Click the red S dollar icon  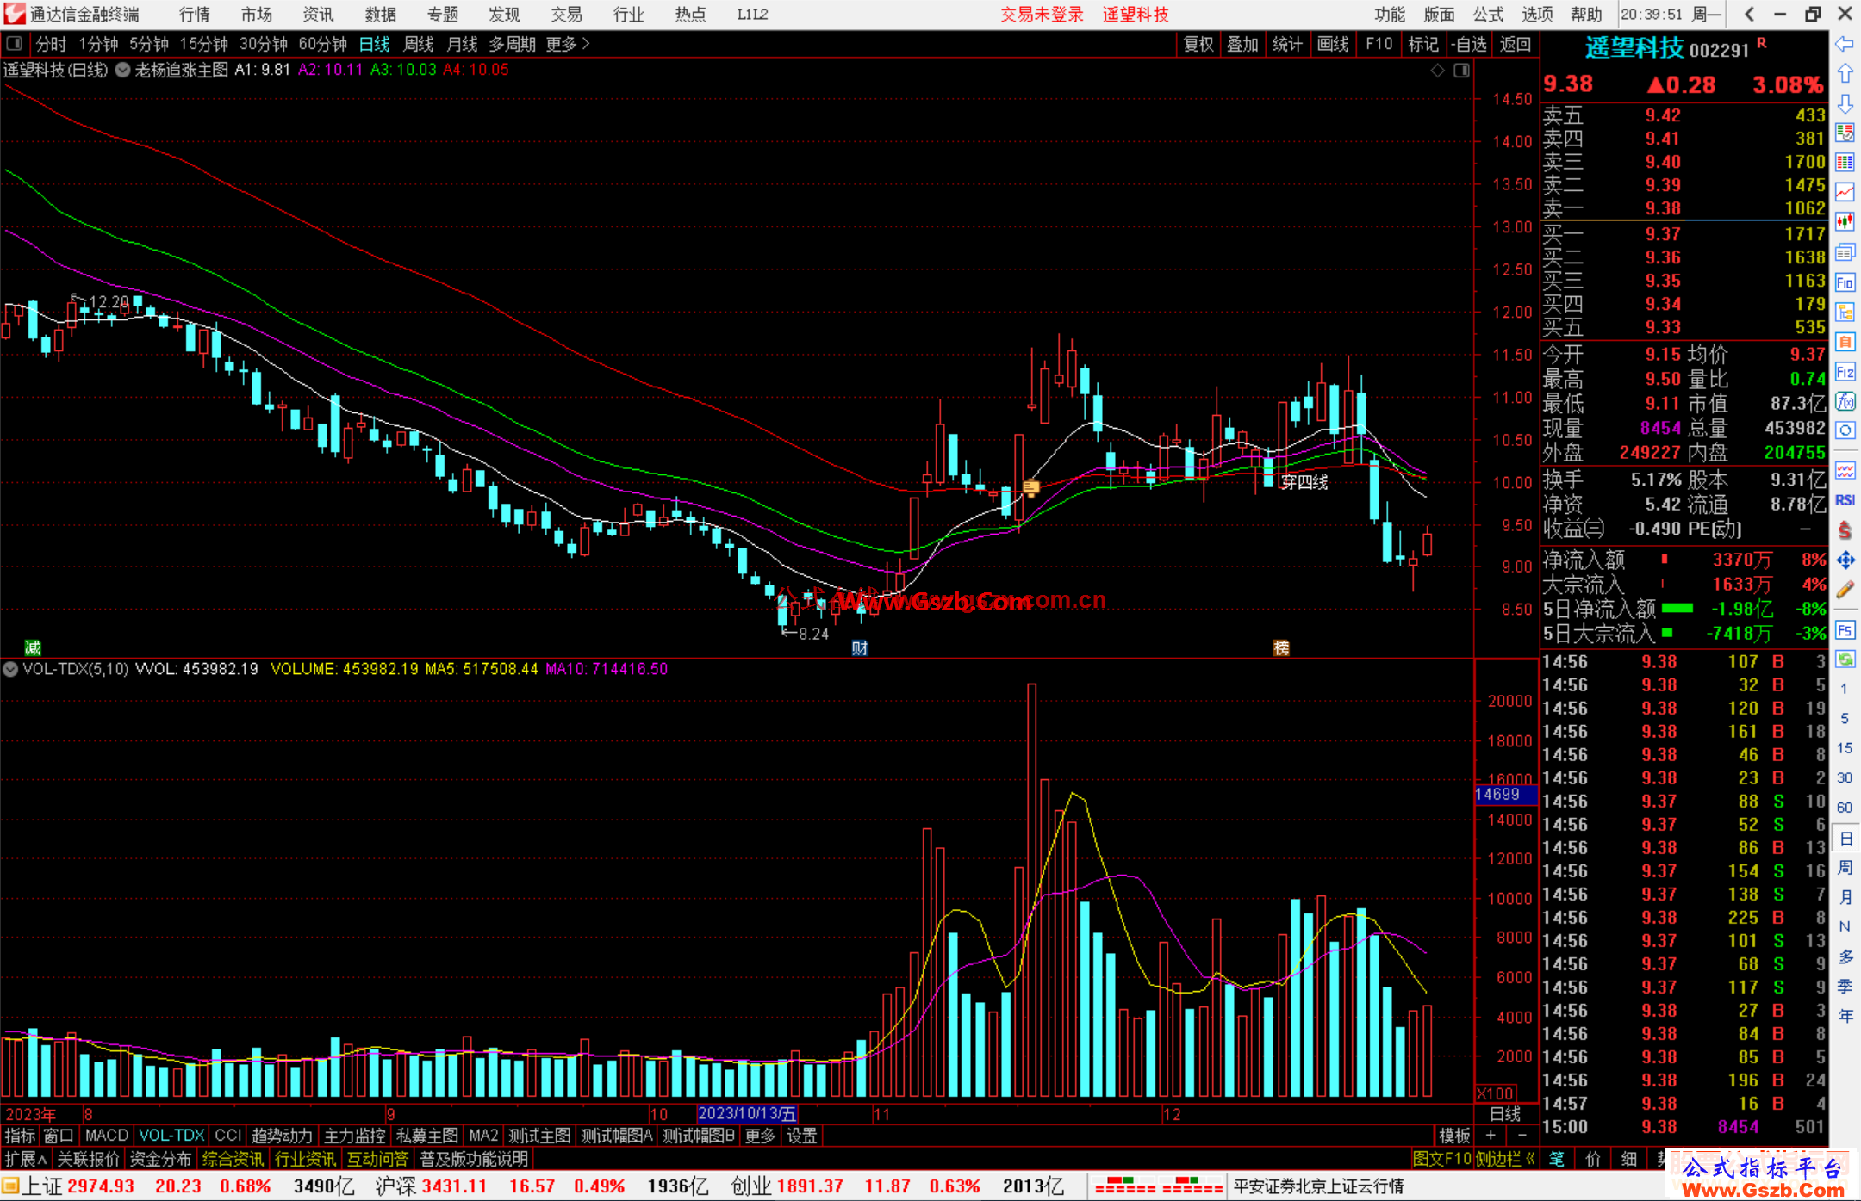(x=1845, y=530)
